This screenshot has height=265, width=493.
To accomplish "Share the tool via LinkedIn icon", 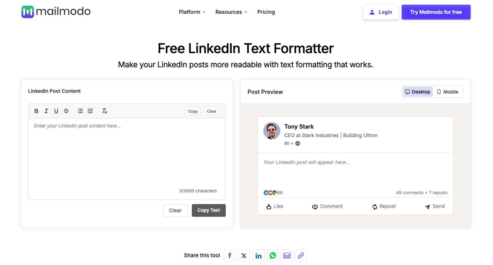I will pos(258,255).
